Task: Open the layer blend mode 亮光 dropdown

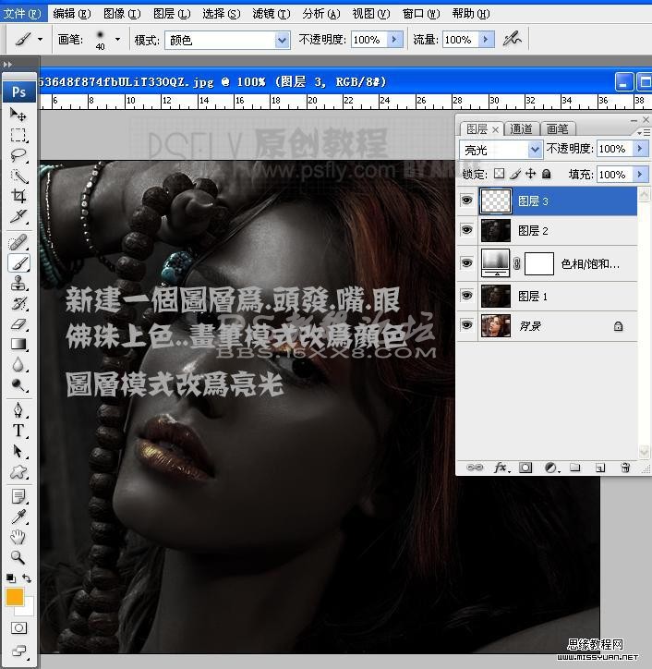Action: [x=535, y=150]
